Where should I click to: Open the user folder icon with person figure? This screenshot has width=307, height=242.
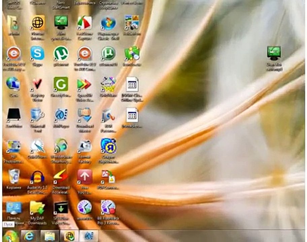pyautogui.click(x=13, y=23)
